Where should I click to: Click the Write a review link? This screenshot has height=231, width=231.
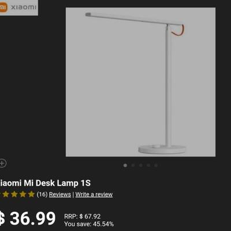click(94, 195)
